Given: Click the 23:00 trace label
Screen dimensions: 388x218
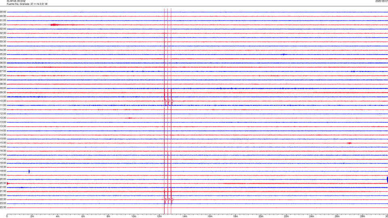Looking at the screenshot, I should (x=3, y=203).
